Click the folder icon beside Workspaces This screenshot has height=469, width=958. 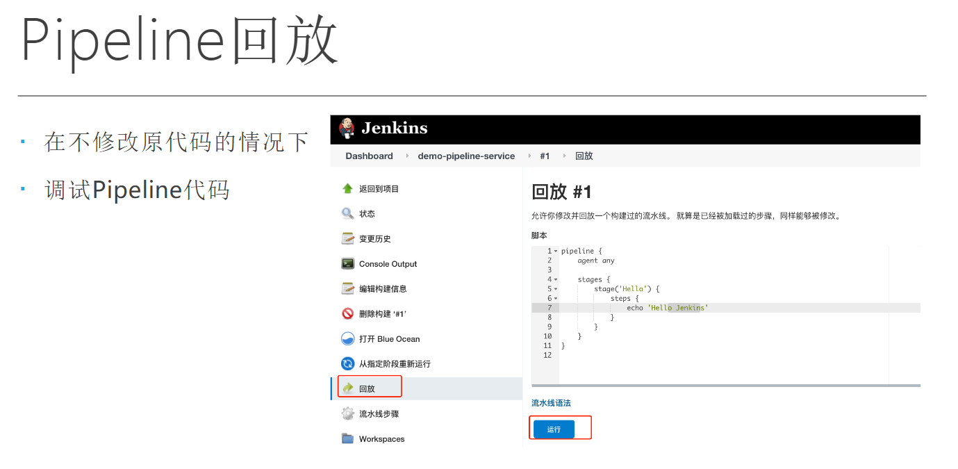(x=348, y=438)
